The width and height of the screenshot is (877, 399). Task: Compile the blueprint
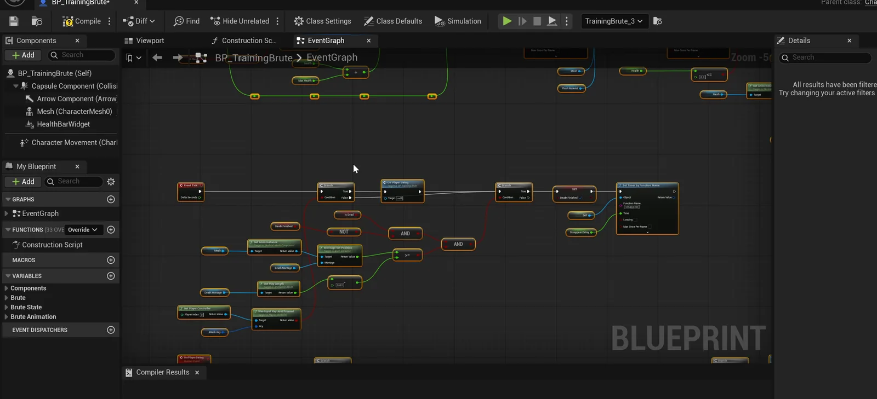[x=82, y=21]
